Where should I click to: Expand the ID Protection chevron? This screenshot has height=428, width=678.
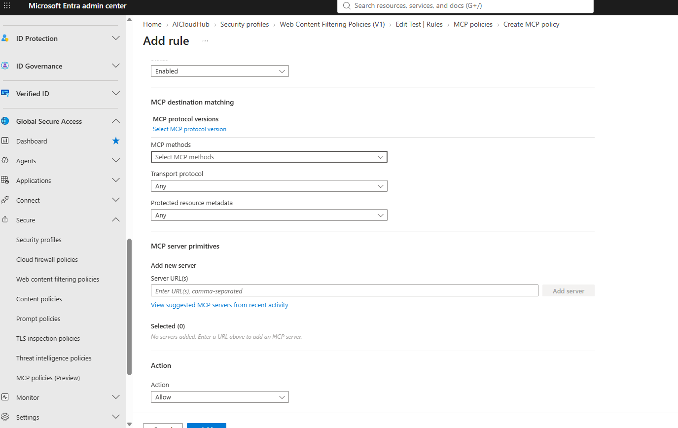click(x=116, y=38)
